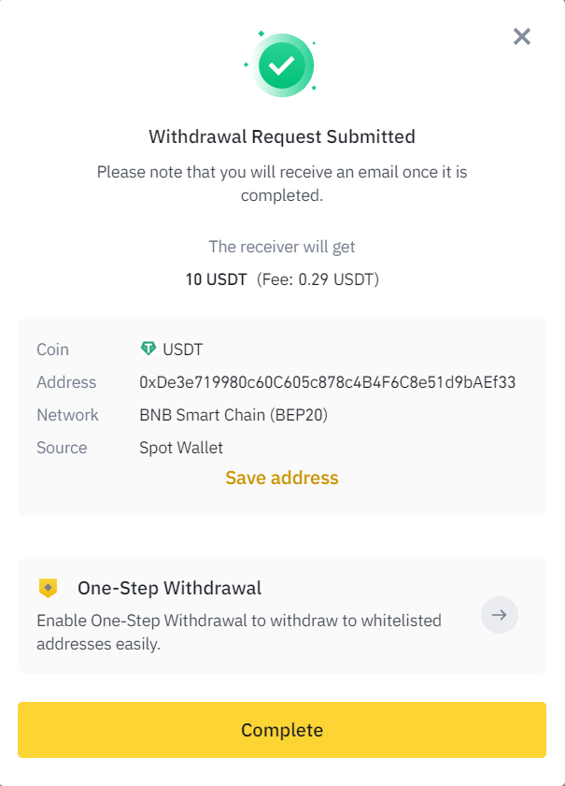The height and width of the screenshot is (786, 565).
Task: Click the 10 USDT receive amount
Action: click(217, 279)
